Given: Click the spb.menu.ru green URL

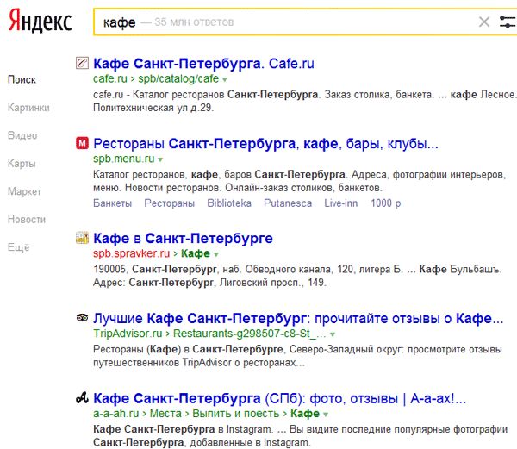Looking at the screenshot, I should click(123, 159).
